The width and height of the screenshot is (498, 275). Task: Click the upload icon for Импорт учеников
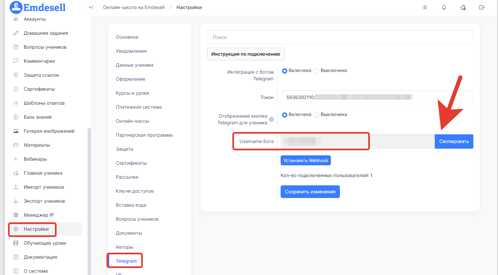16,187
